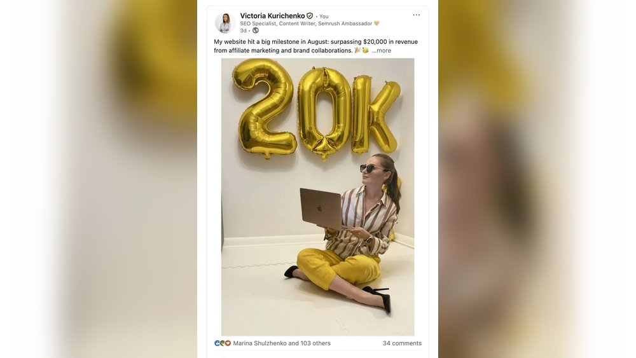
Task: Click the red love reaction icon
Action: pos(228,343)
